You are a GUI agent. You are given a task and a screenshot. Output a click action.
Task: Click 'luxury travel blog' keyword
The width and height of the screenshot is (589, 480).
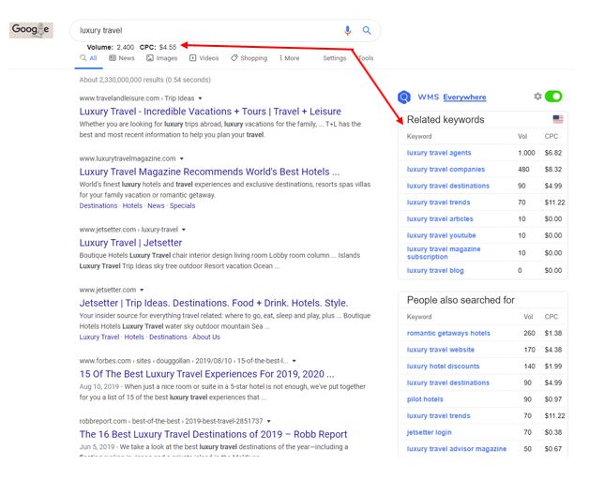click(435, 270)
